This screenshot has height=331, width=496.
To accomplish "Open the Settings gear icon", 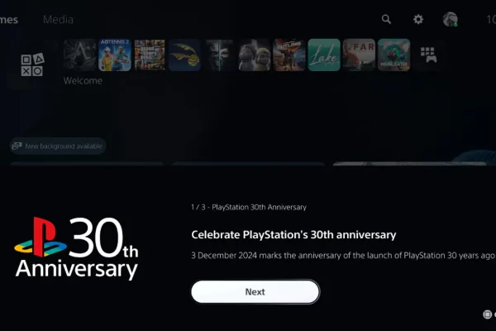I will pos(418,20).
